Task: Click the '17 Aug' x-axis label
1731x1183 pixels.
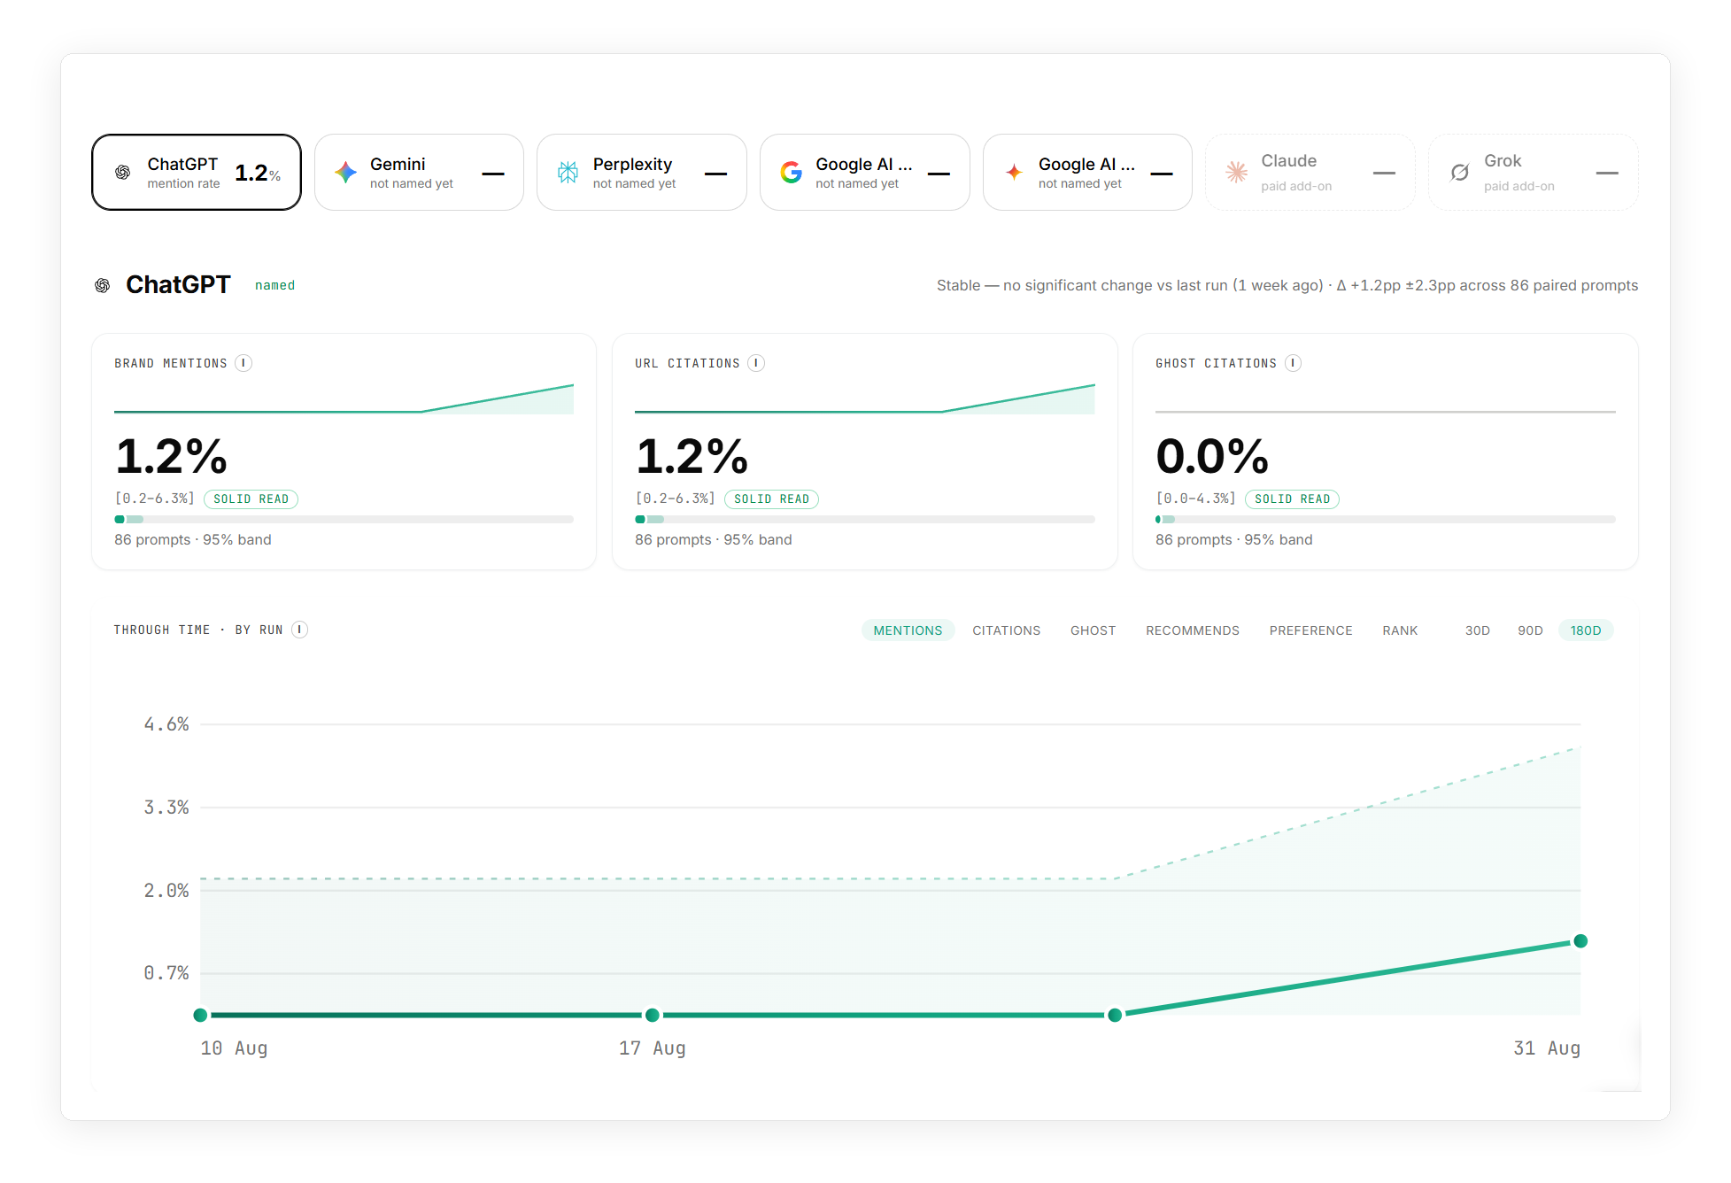Action: [x=653, y=1048]
